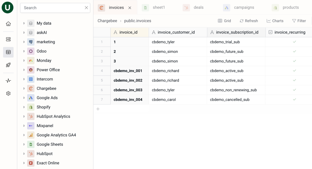The image size is (312, 169).
Task: Select the invoice_customer_id column header
Action: point(178,32)
